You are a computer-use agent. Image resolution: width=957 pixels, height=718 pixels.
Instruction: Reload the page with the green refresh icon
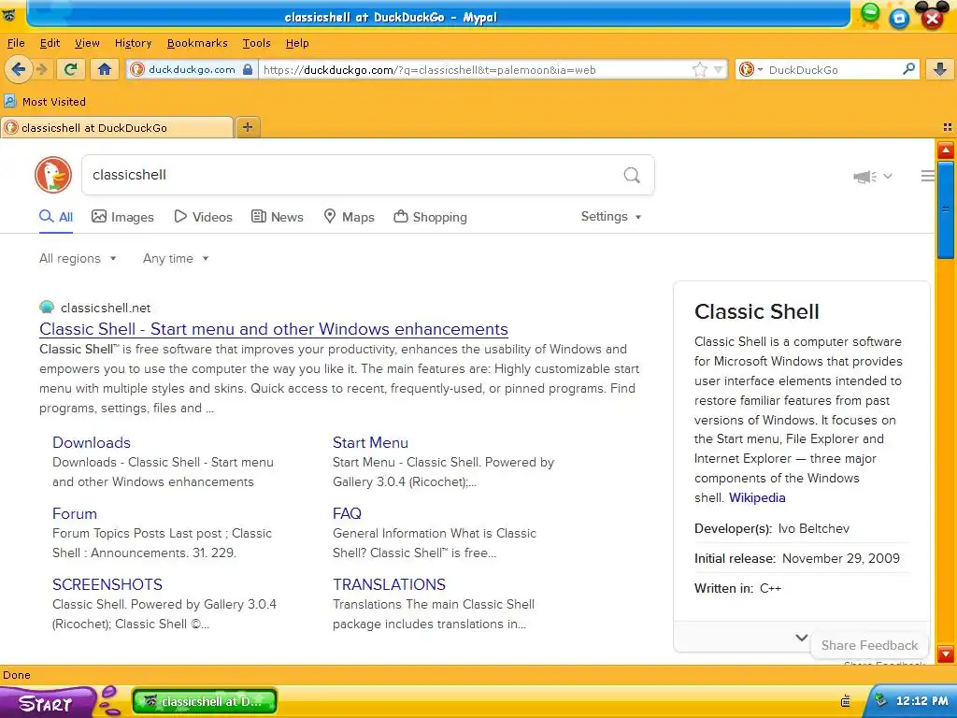(70, 69)
